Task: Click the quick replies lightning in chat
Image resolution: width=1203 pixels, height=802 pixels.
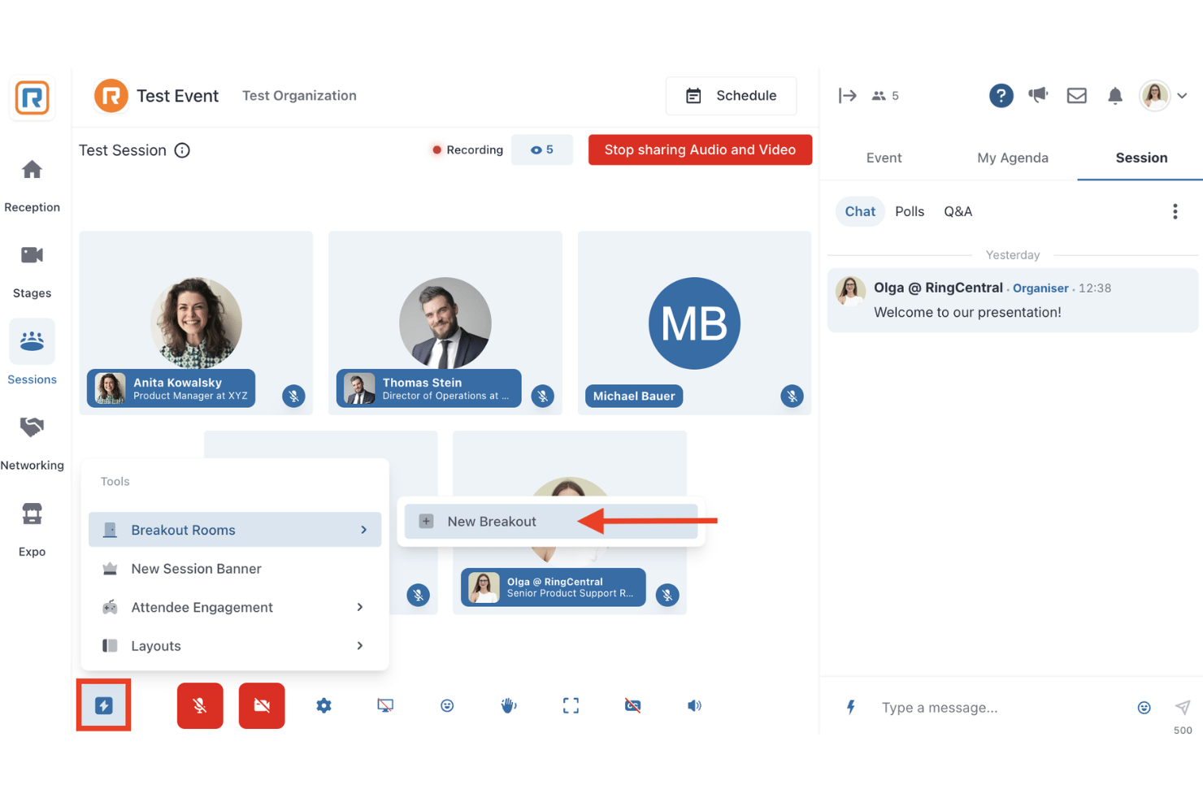Action: tap(851, 707)
